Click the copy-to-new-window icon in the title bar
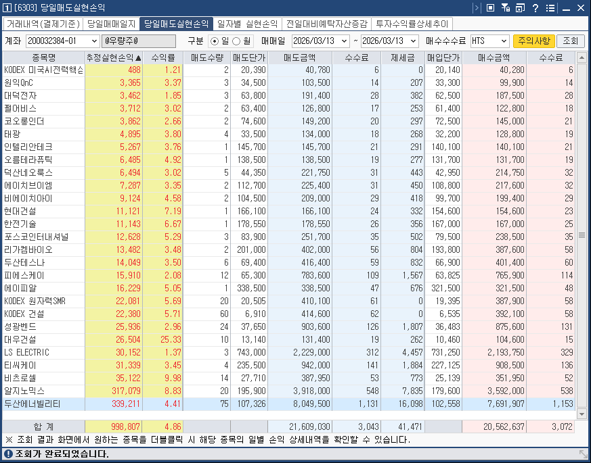Viewport: 591px width, 463px height. point(520,8)
